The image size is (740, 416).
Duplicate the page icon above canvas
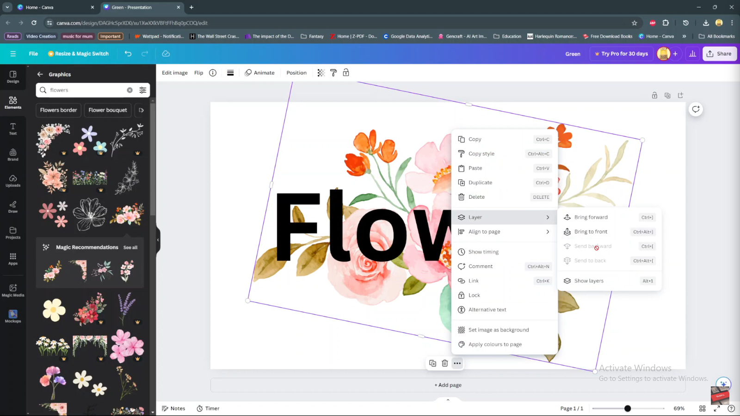(x=667, y=95)
